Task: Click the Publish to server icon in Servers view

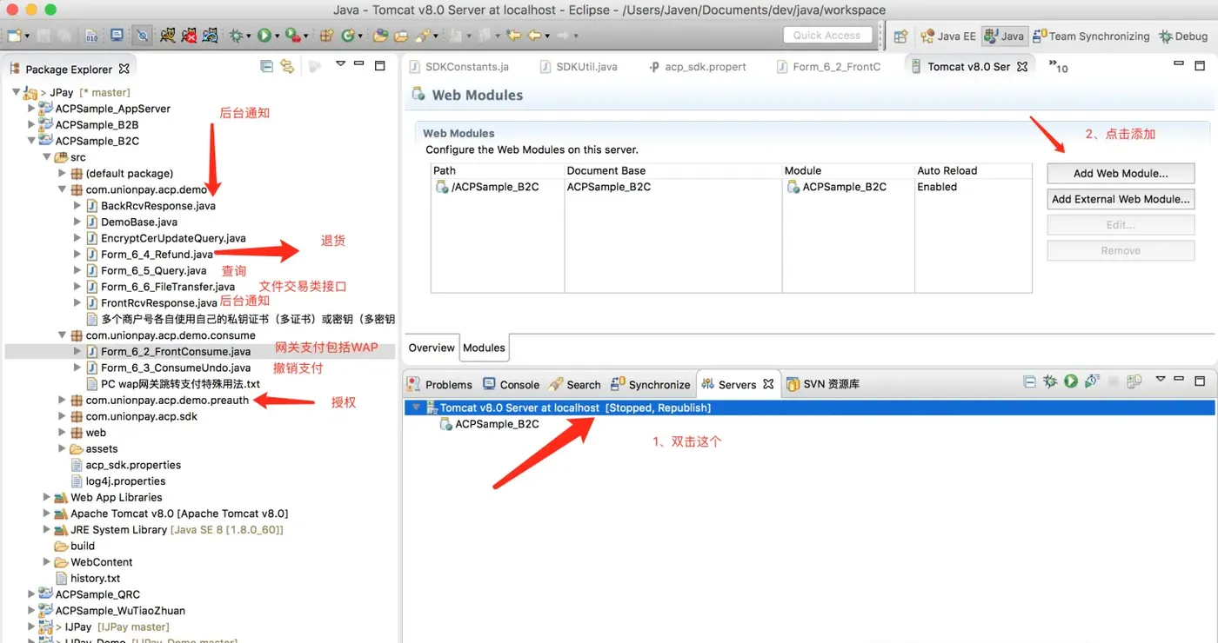Action: 1134,381
